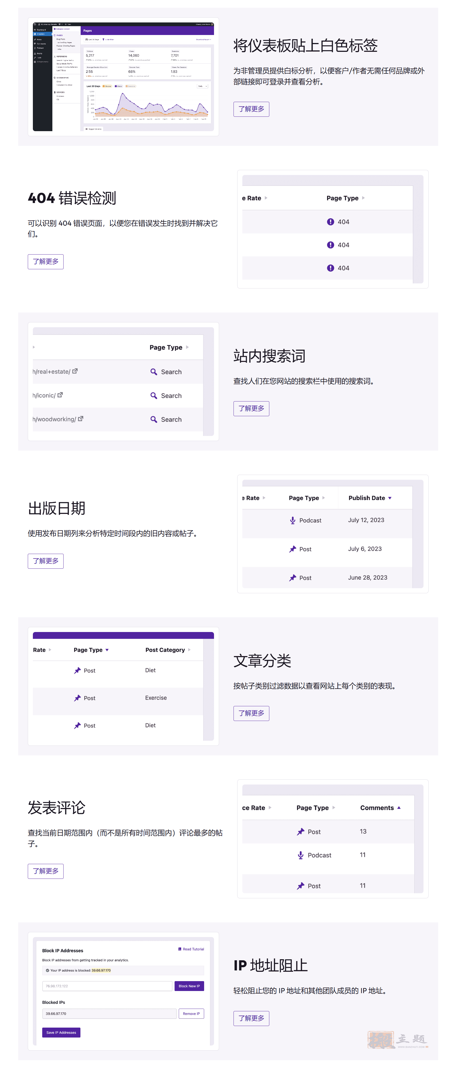The image size is (451, 1069).
Task: Click Save IP Addresses button
Action: coord(61,1033)
